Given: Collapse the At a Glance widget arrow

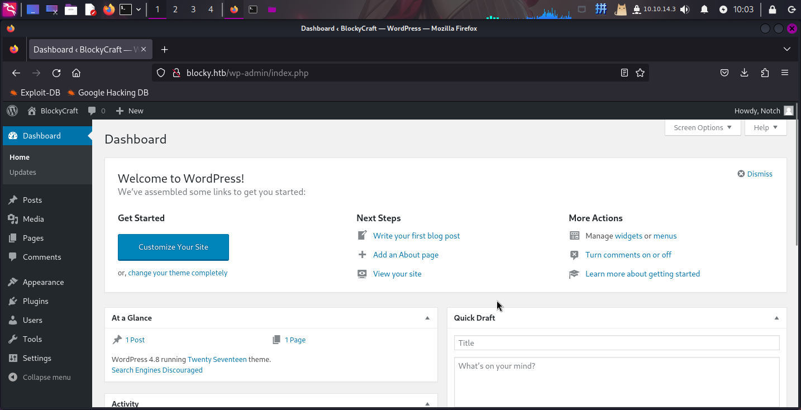Looking at the screenshot, I should pyautogui.click(x=427, y=318).
